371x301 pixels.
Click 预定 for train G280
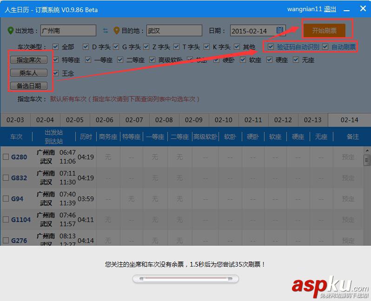pyautogui.click(x=348, y=157)
